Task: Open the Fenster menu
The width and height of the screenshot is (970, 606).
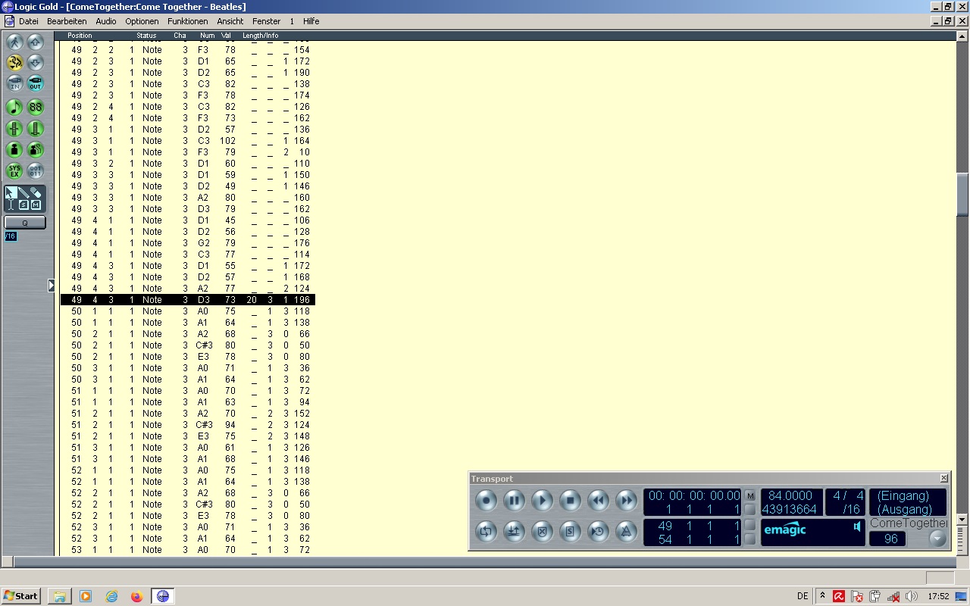Action: (x=267, y=21)
